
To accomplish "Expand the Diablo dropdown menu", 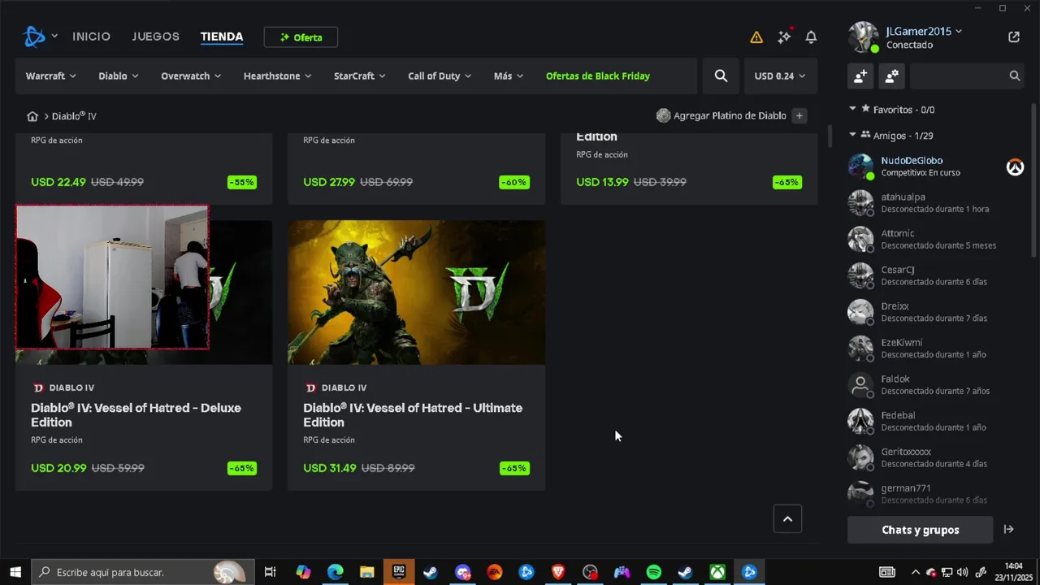I will [119, 76].
